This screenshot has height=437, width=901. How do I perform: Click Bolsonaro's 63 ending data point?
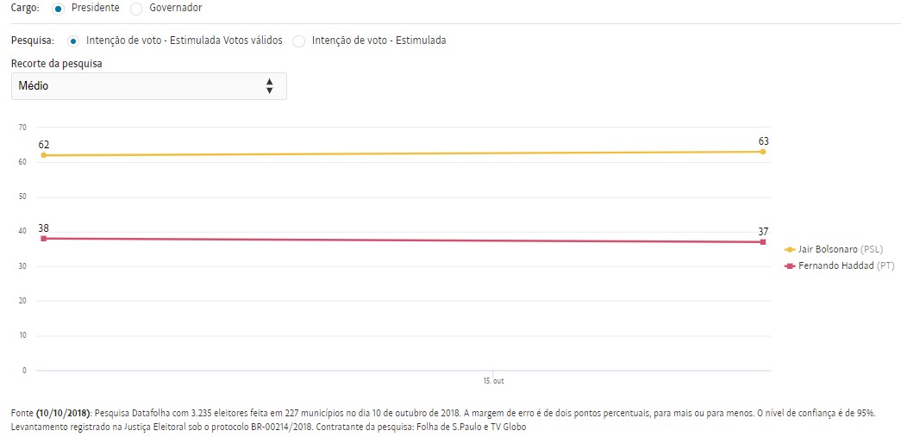point(763,152)
